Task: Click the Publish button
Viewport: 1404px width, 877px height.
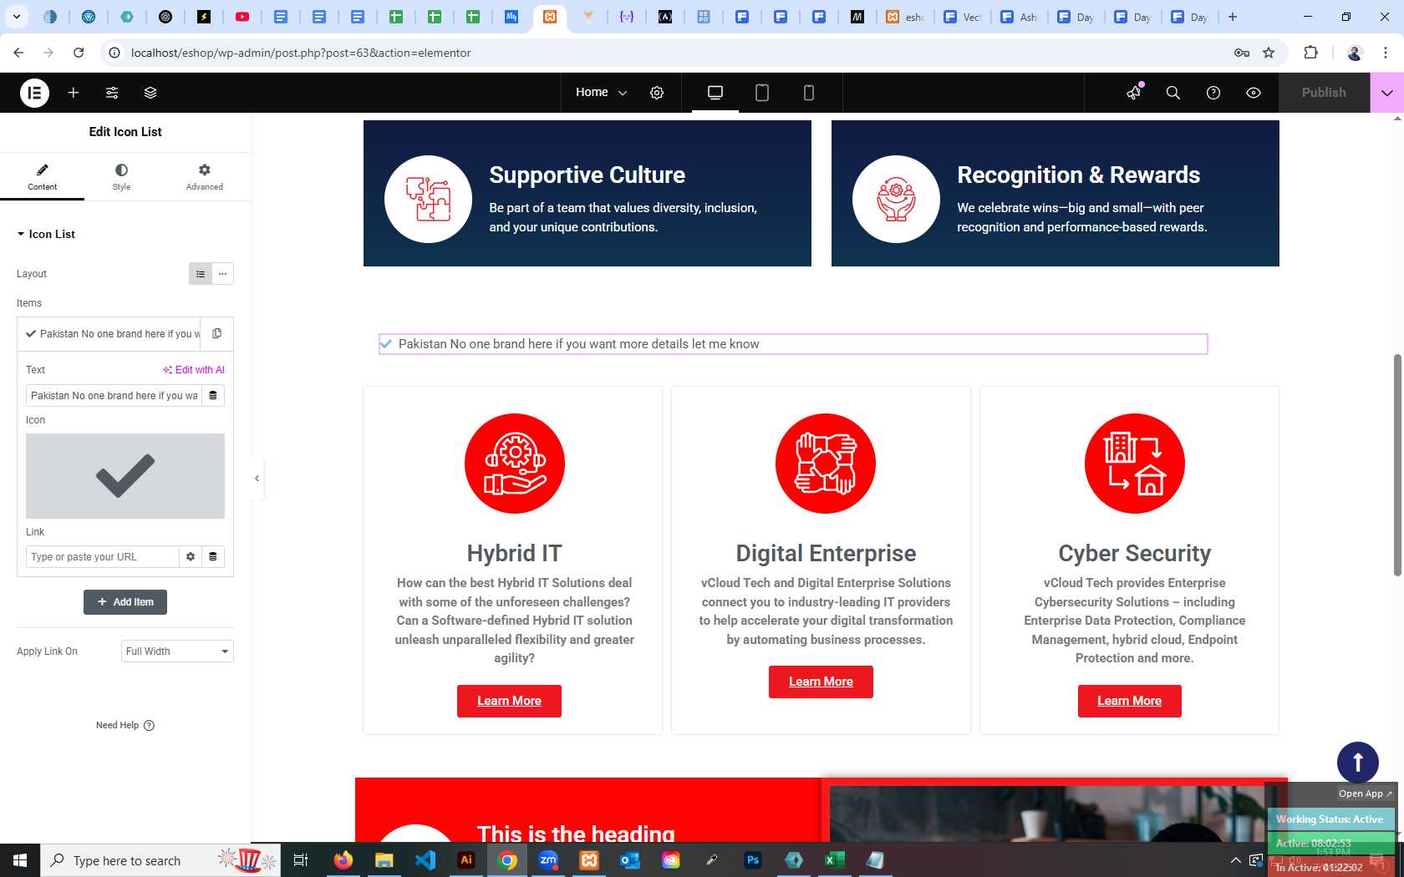Action: [1324, 93]
